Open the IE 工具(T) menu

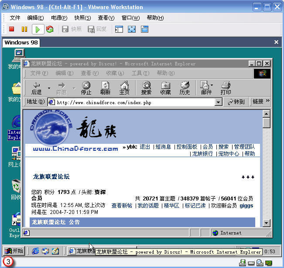coord(140,73)
